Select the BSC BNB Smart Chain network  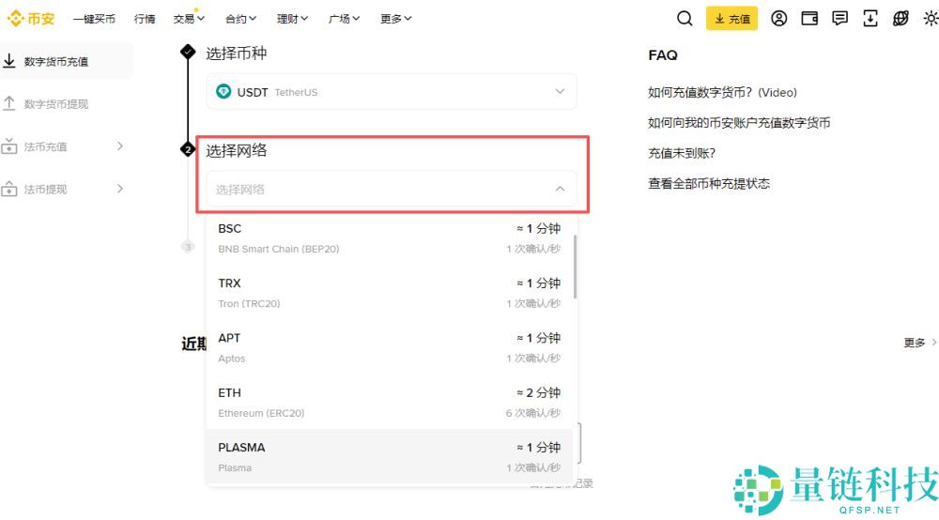[390, 238]
